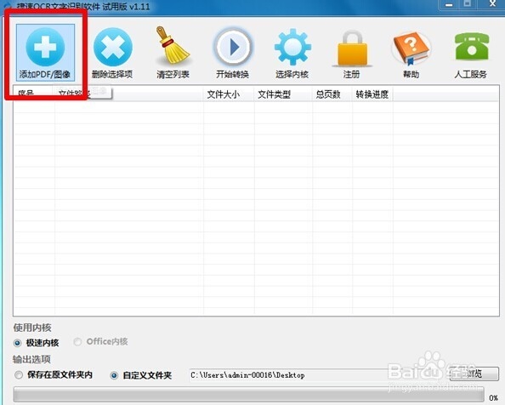The height and width of the screenshot is (405, 505).
Task: Open the 注册 lock icon
Action: point(352,48)
